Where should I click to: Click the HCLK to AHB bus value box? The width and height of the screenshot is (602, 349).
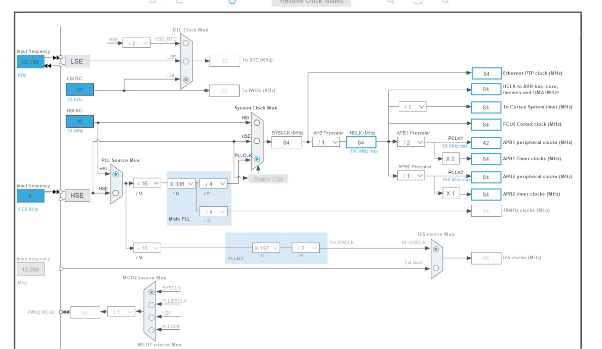(x=486, y=90)
